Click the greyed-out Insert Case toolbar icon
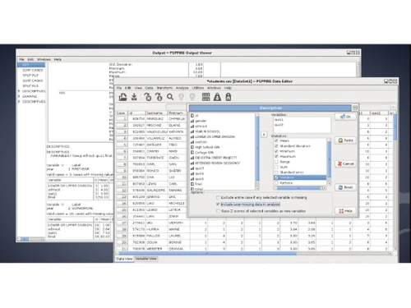Image resolution: width=411 pixels, height=308 pixels. coord(181,97)
